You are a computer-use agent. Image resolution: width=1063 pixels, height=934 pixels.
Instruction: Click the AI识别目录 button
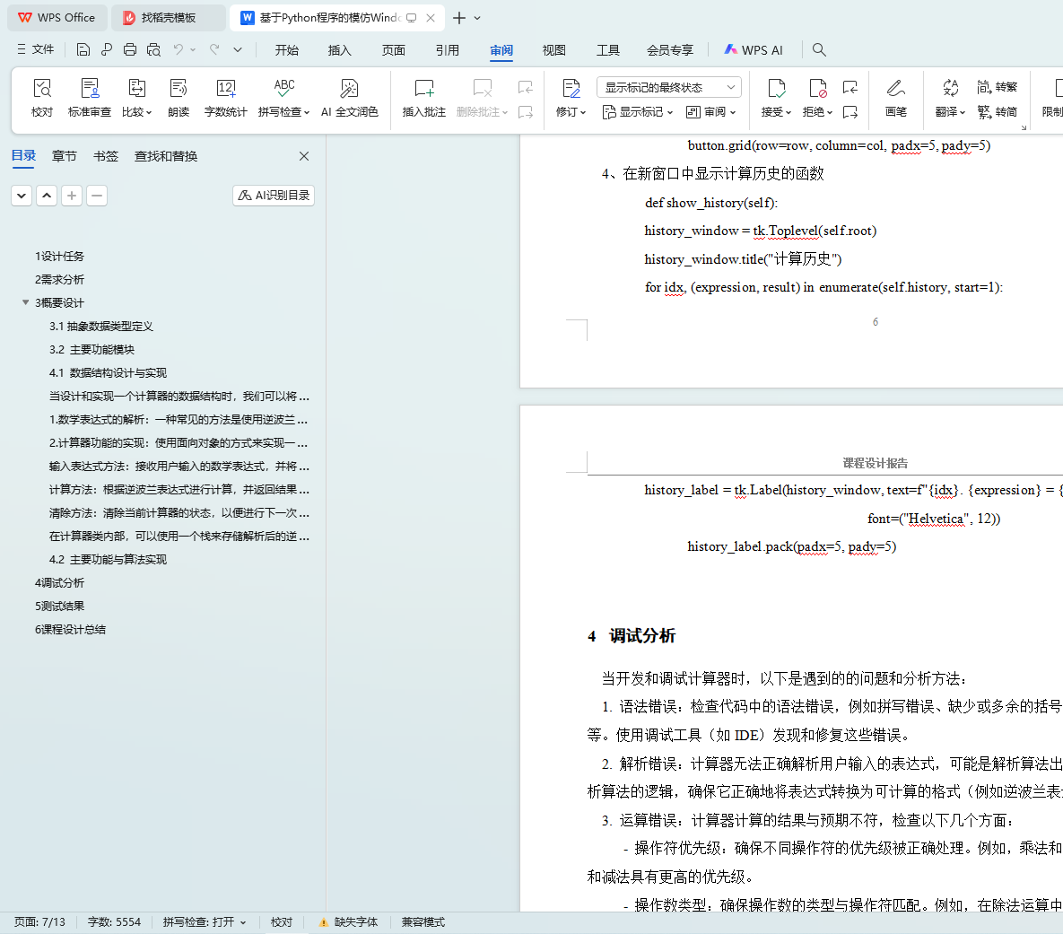click(274, 195)
